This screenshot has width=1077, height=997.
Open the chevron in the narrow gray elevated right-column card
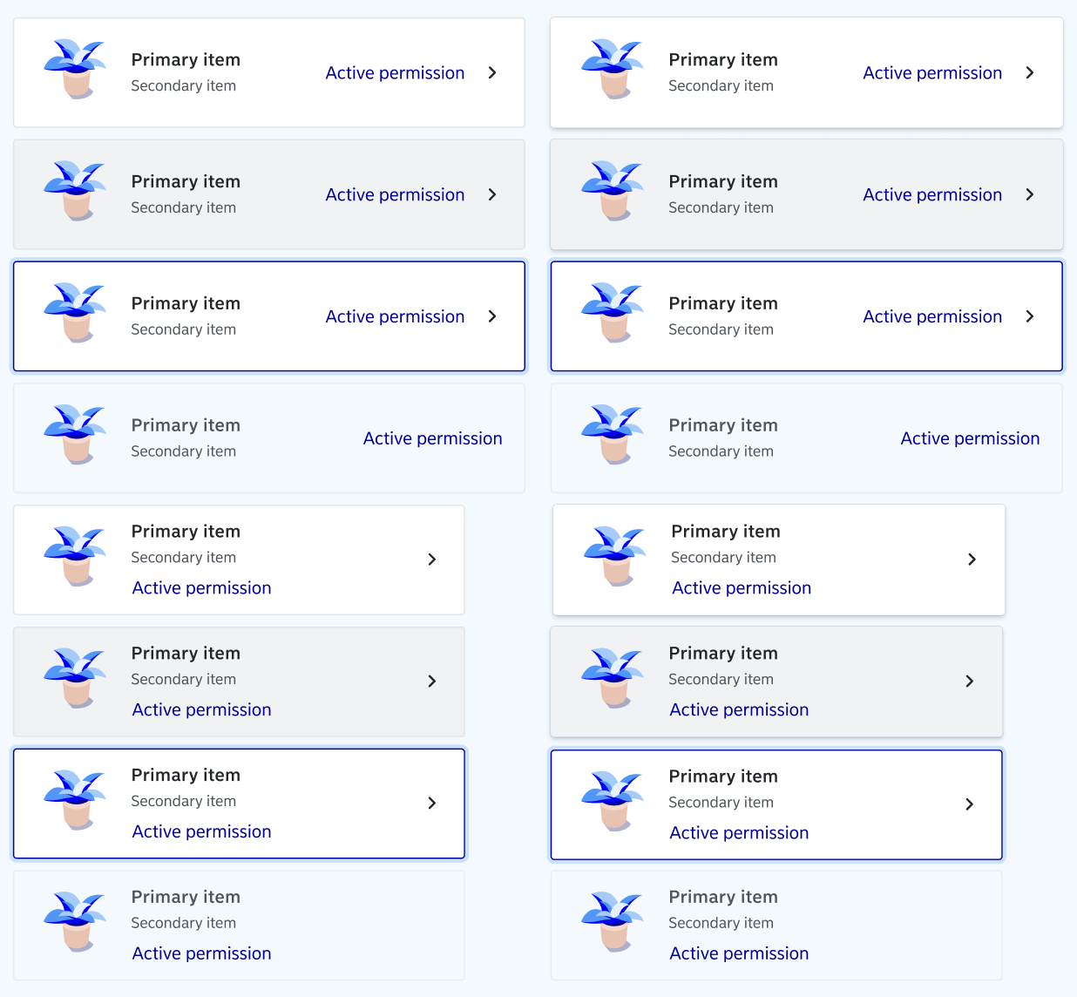[x=970, y=682]
